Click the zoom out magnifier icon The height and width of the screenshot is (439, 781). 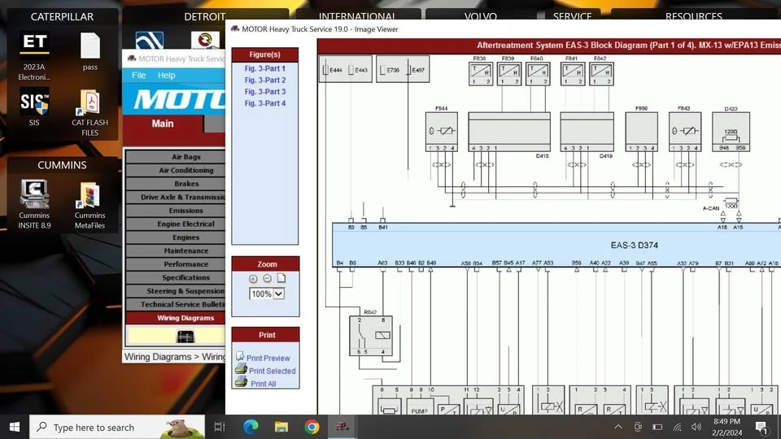pos(267,279)
